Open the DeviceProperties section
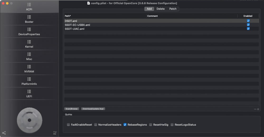 point(29,31)
